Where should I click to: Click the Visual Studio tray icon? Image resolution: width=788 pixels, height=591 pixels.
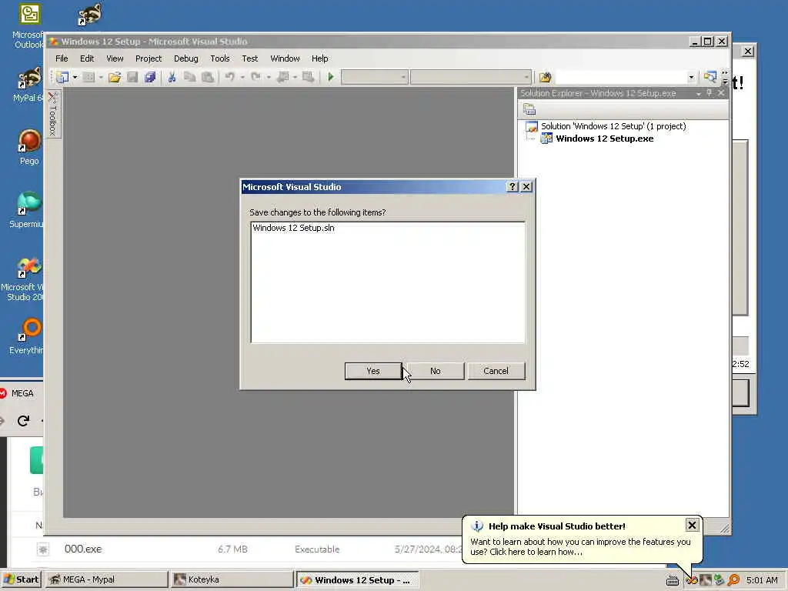[x=693, y=580]
